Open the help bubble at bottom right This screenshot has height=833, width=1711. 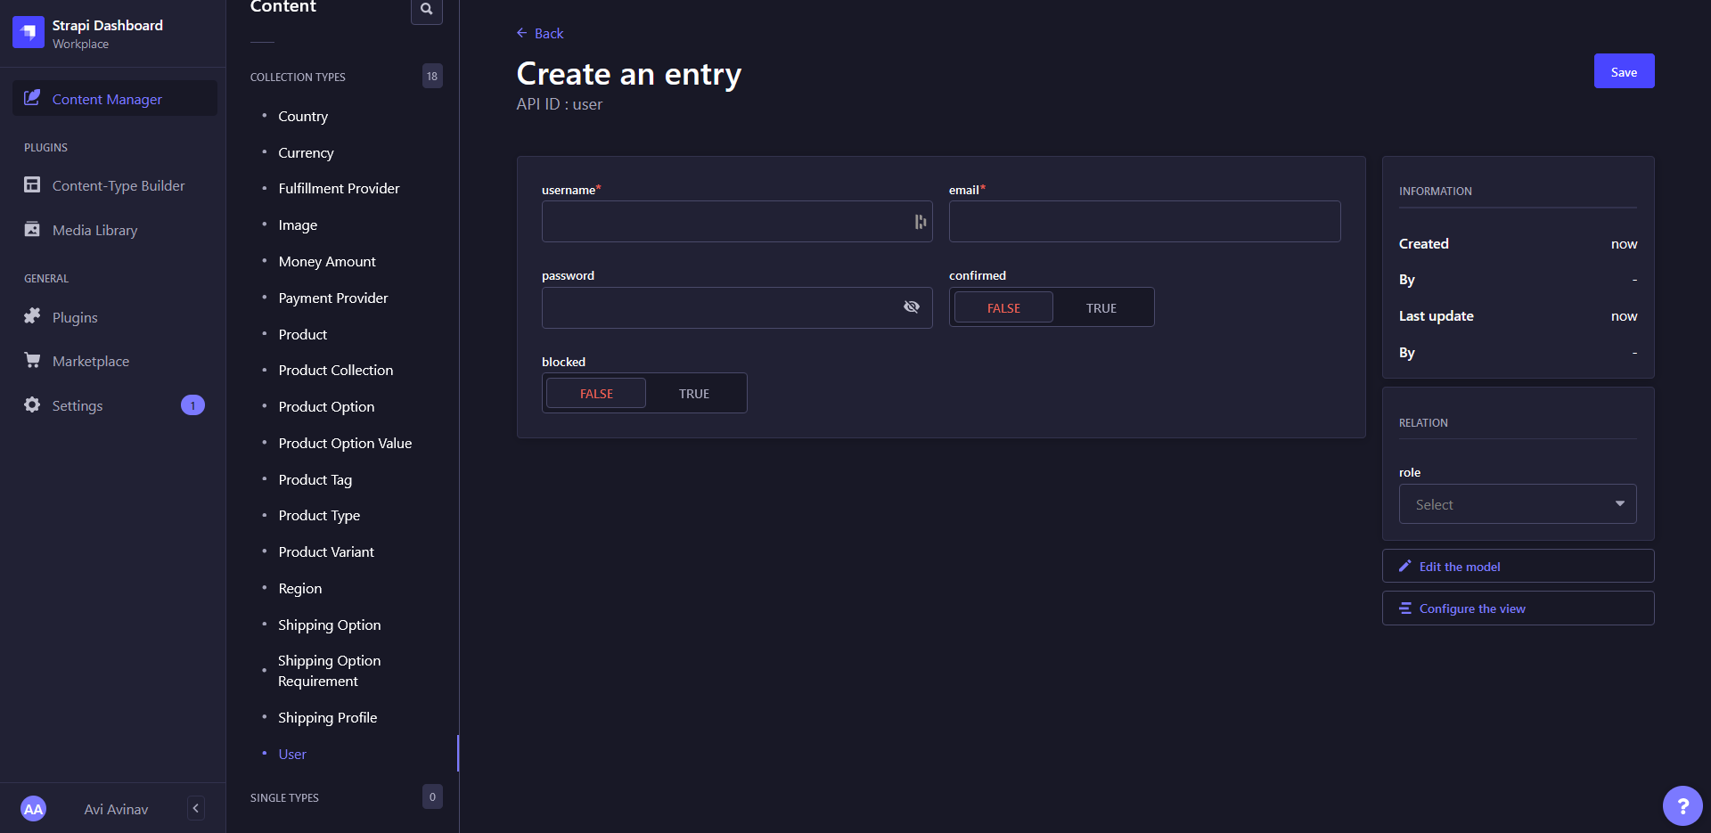point(1683,805)
